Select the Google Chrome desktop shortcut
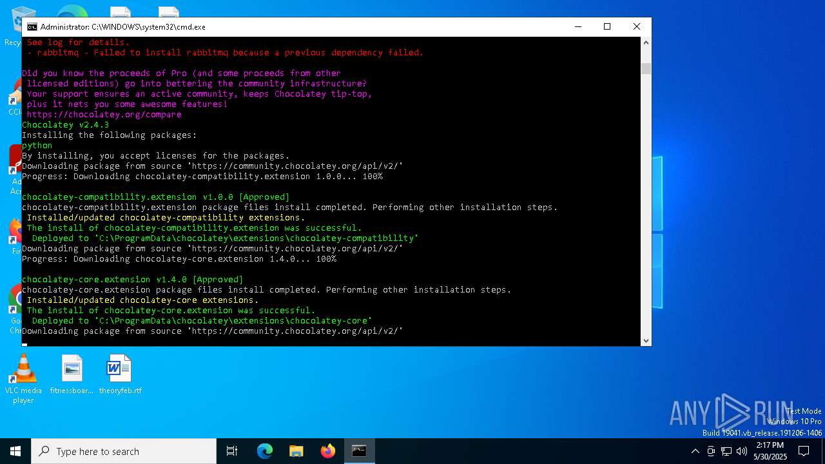The height and width of the screenshot is (464, 825). pos(14,309)
